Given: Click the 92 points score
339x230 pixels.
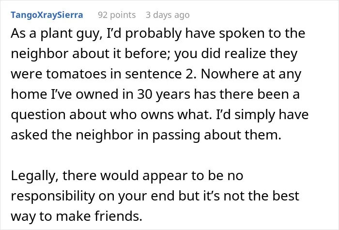Looking at the screenshot, I should tap(117, 15).
